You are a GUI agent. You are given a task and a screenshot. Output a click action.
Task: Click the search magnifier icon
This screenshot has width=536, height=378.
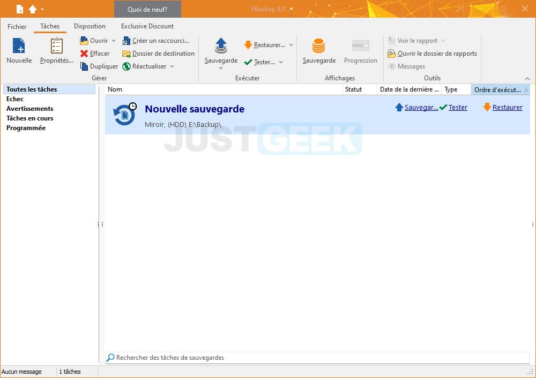pos(110,358)
